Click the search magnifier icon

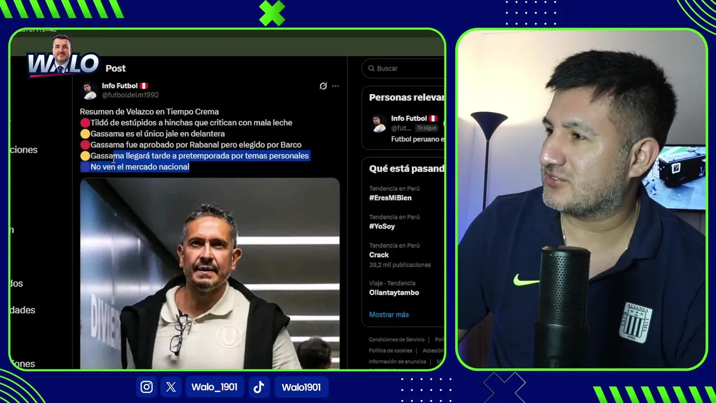tap(371, 68)
